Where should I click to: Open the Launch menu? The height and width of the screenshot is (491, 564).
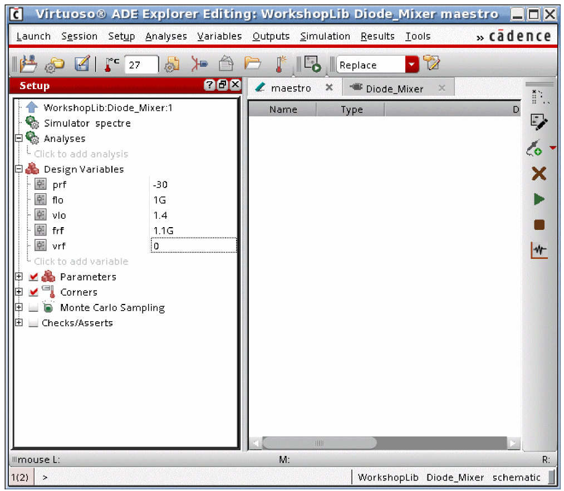click(33, 36)
